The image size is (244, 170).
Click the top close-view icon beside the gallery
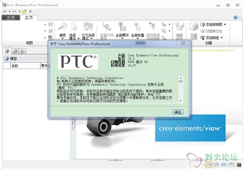point(51,24)
